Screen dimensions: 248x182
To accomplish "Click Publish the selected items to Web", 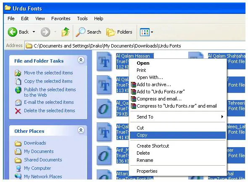I will 50,92.
